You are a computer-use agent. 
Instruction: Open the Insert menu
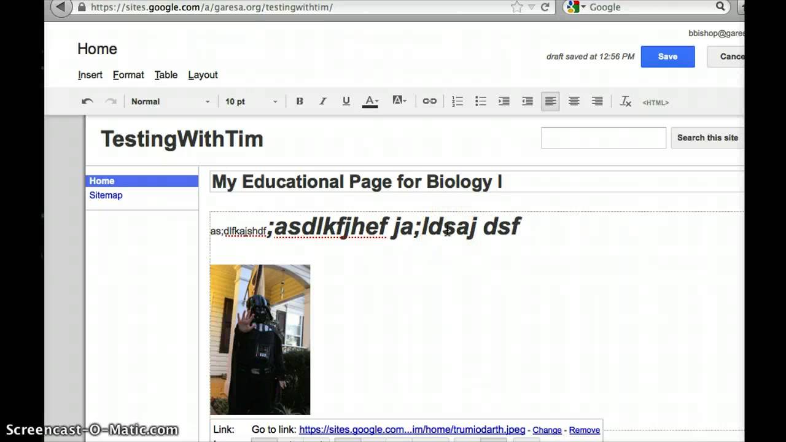(90, 75)
